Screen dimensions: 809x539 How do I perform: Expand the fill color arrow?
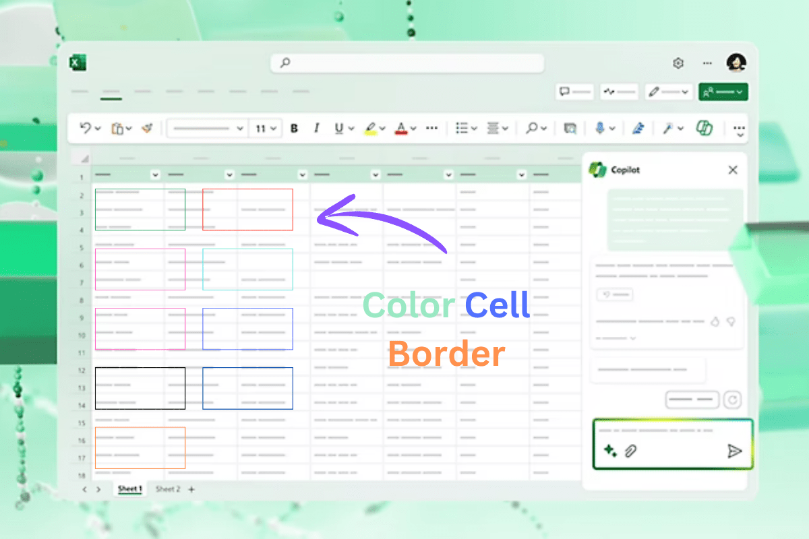click(383, 128)
